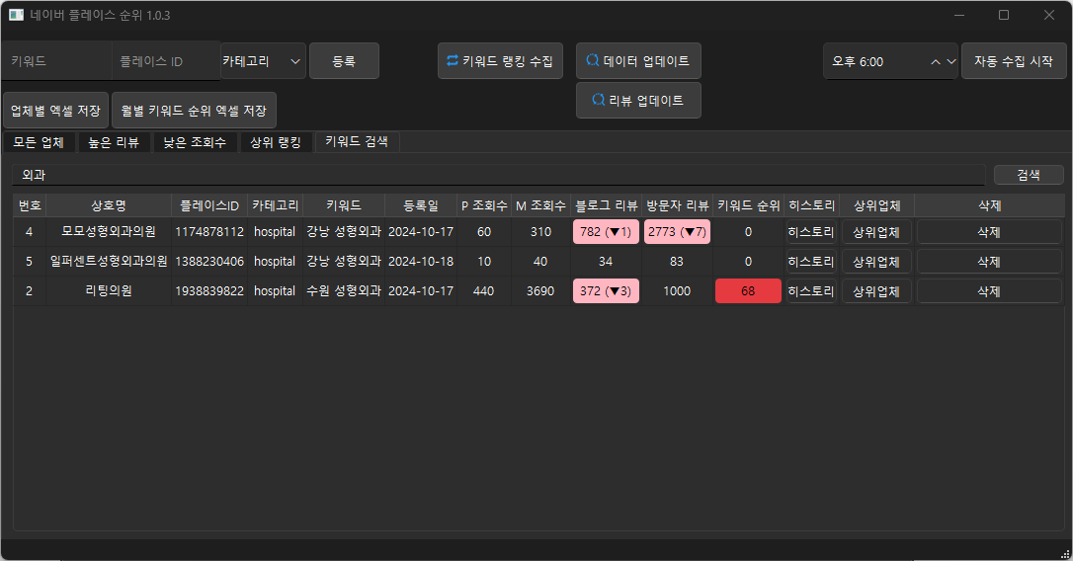1073x561 pixels.
Task: Sort by 상호명 column header
Action: [109, 205]
